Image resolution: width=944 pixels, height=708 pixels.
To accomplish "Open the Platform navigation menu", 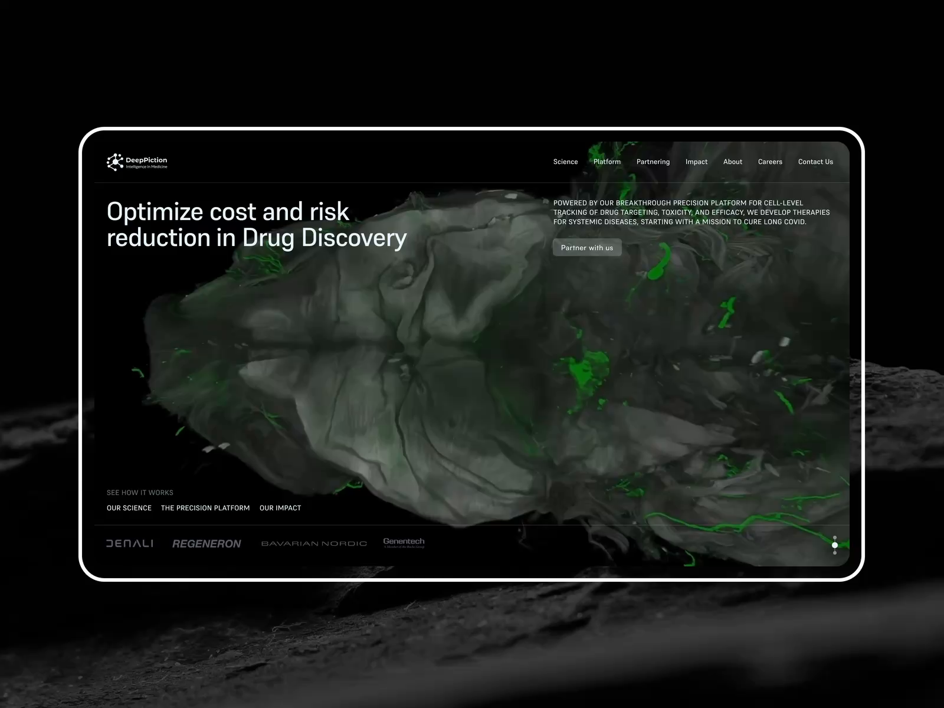I will click(607, 162).
